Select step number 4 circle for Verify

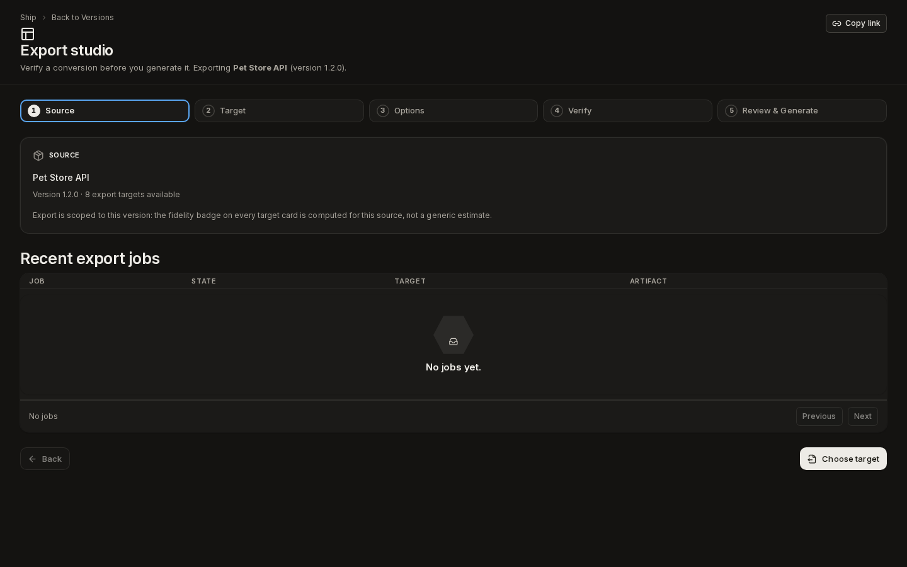point(557,111)
